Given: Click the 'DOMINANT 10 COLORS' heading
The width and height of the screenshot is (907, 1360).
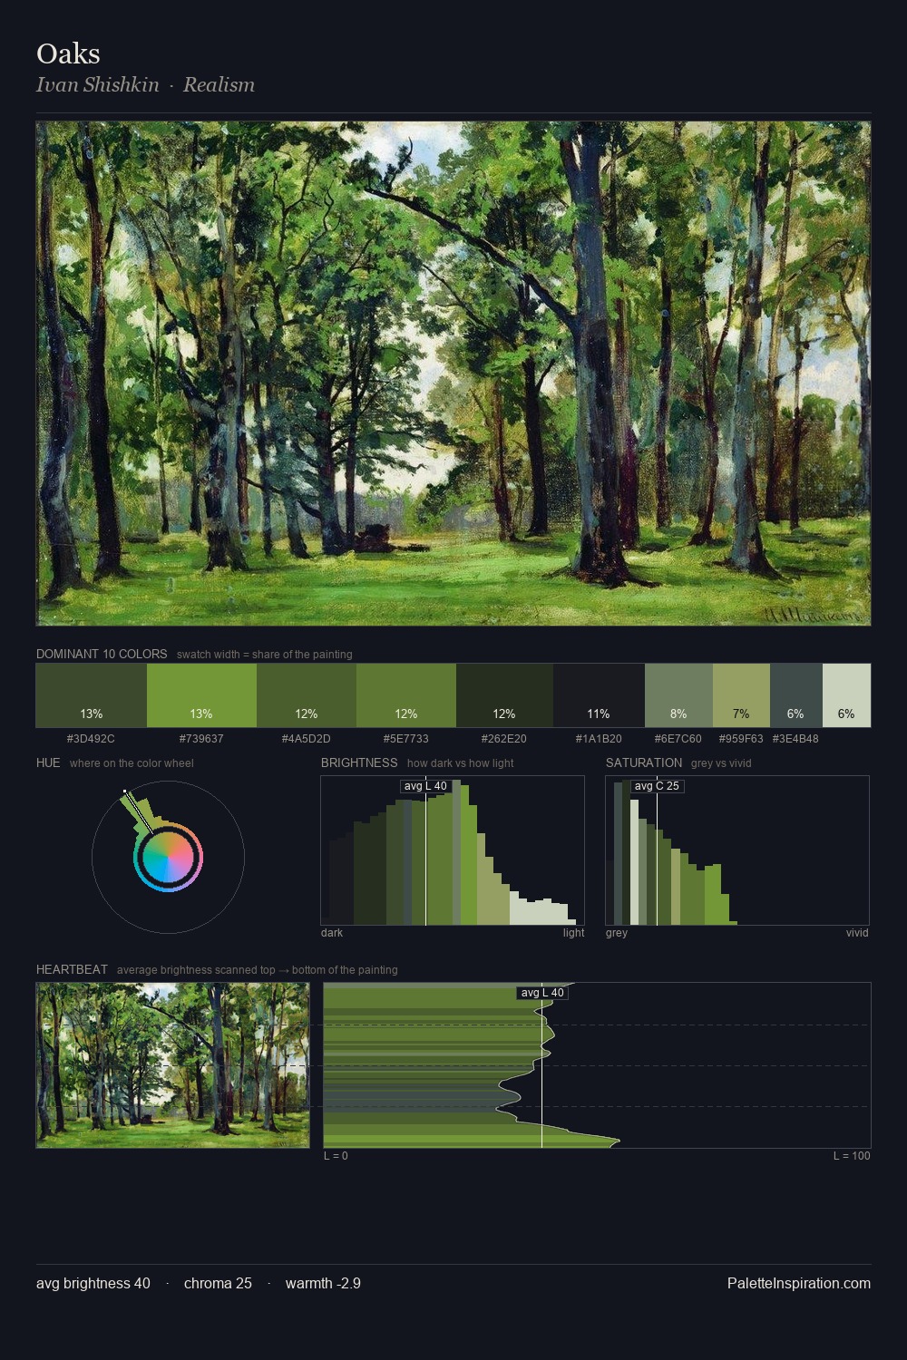Looking at the screenshot, I should click(102, 654).
